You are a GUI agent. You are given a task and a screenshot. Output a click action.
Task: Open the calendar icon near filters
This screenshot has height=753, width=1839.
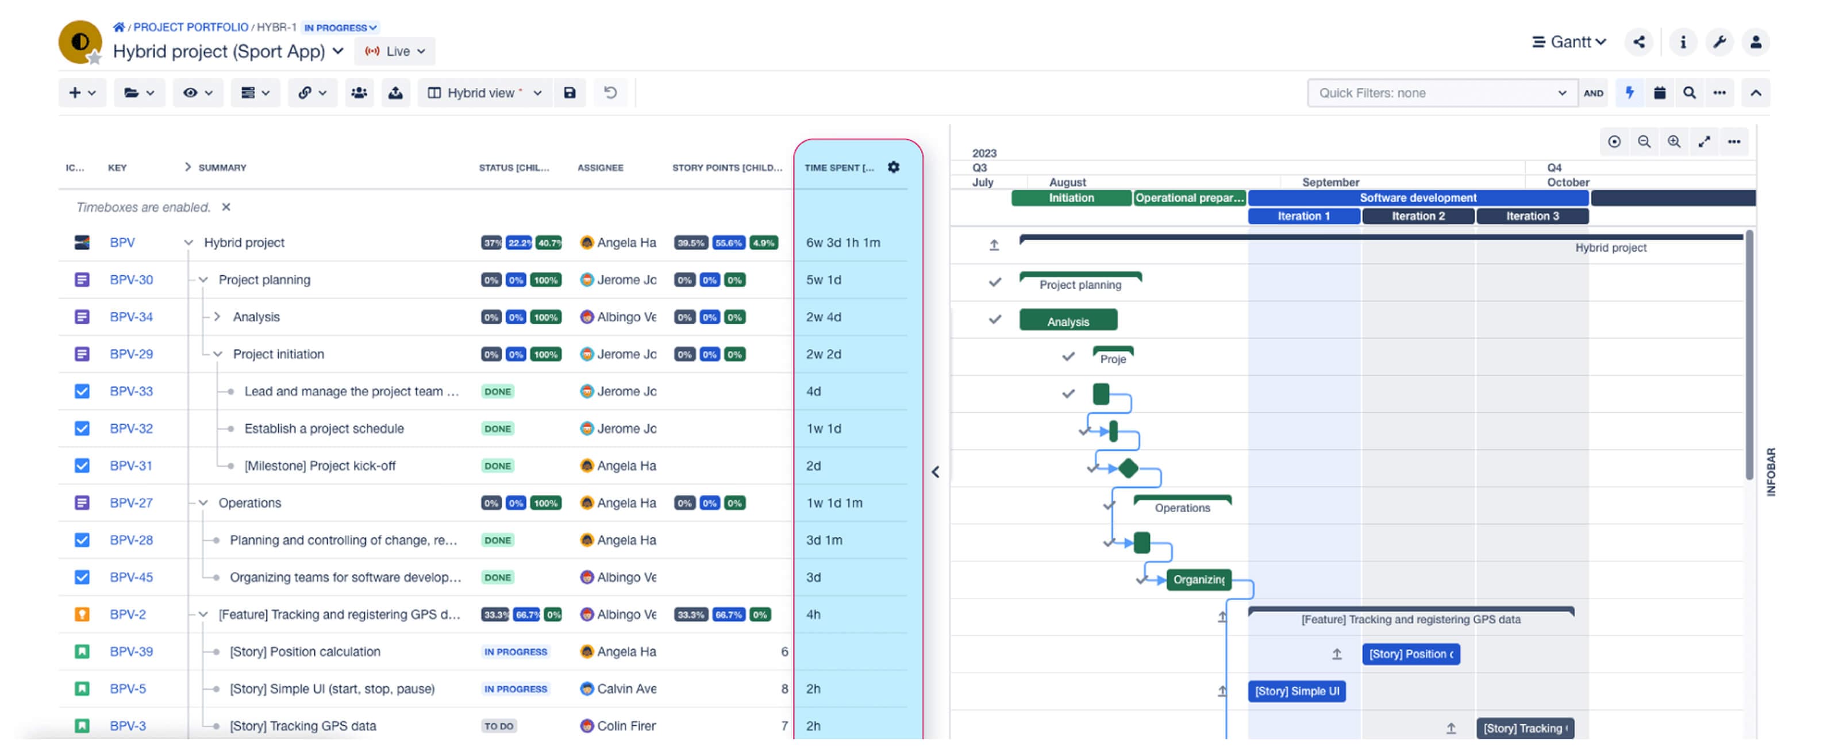(x=1659, y=93)
